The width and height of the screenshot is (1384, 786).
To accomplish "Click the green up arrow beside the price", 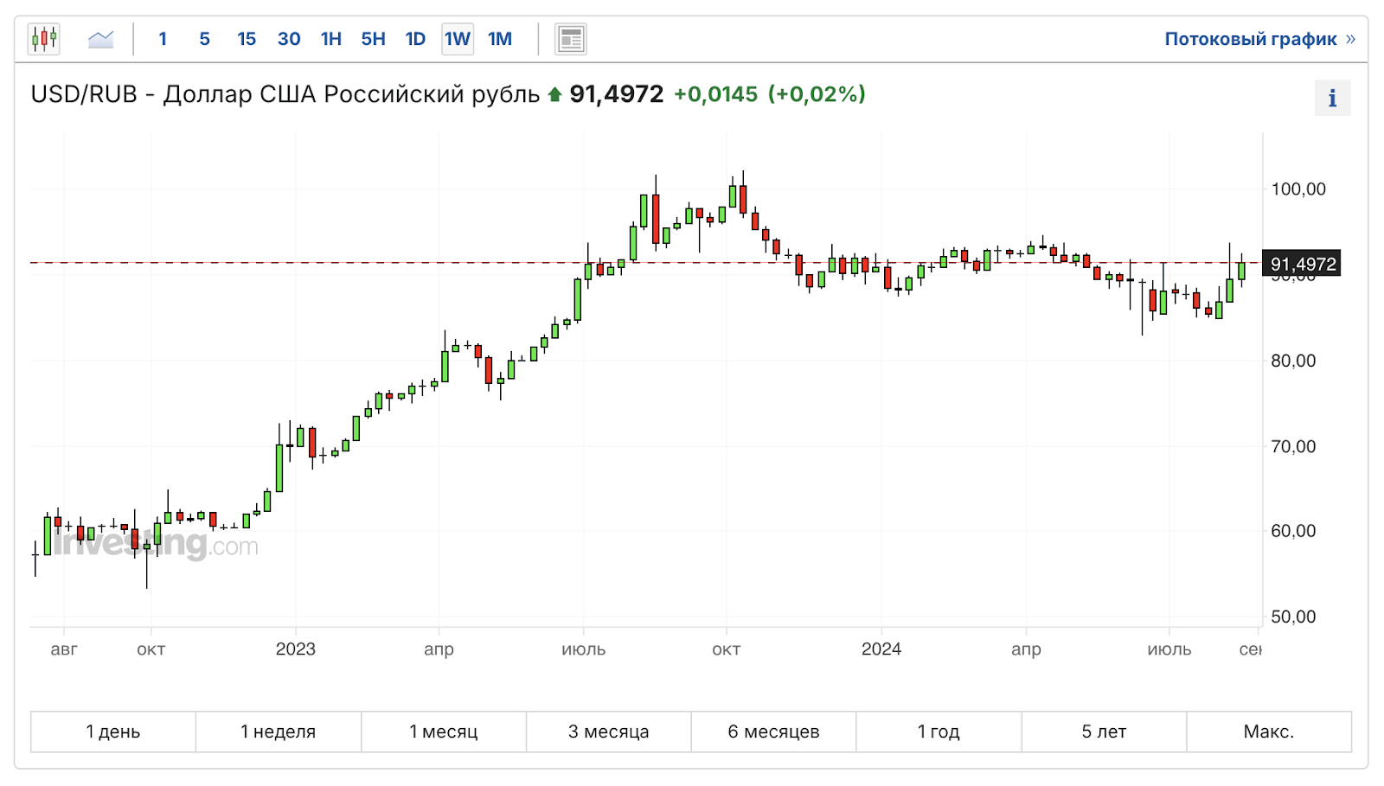I will (x=555, y=94).
